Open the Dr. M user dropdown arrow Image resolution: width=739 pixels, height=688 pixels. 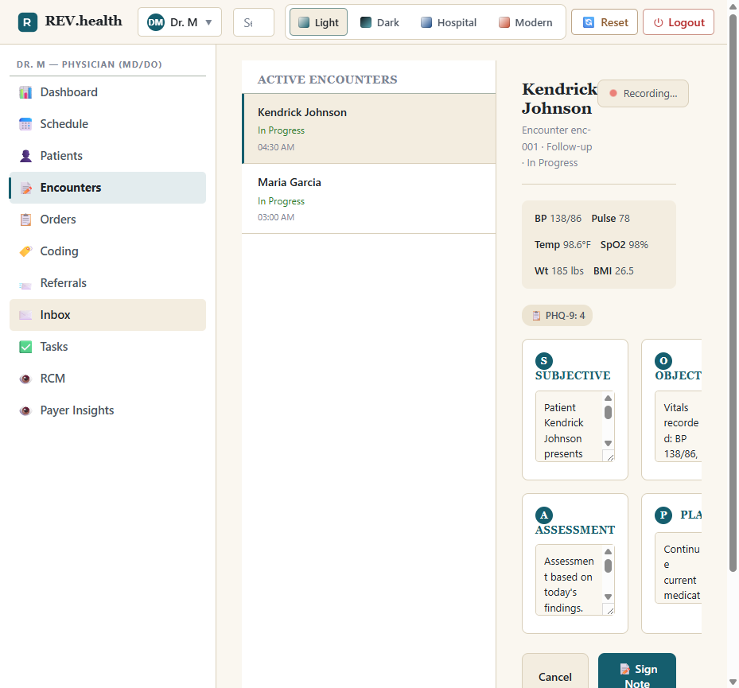click(208, 22)
